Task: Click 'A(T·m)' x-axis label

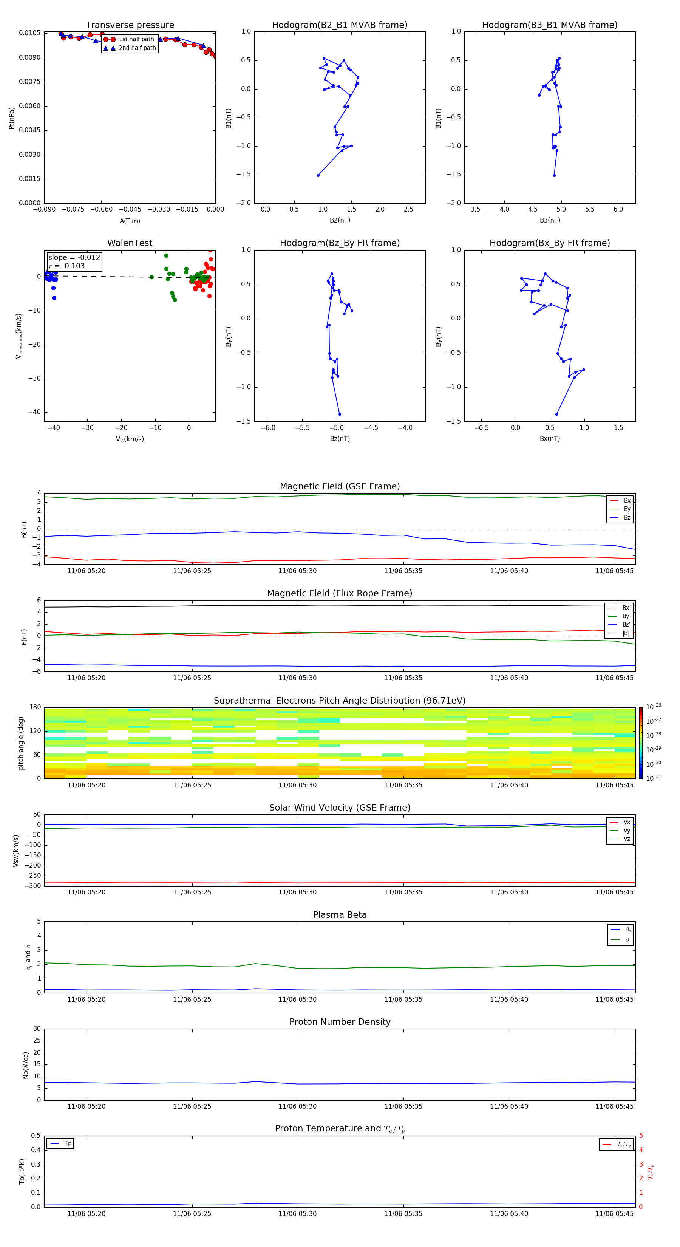Action: tap(130, 221)
